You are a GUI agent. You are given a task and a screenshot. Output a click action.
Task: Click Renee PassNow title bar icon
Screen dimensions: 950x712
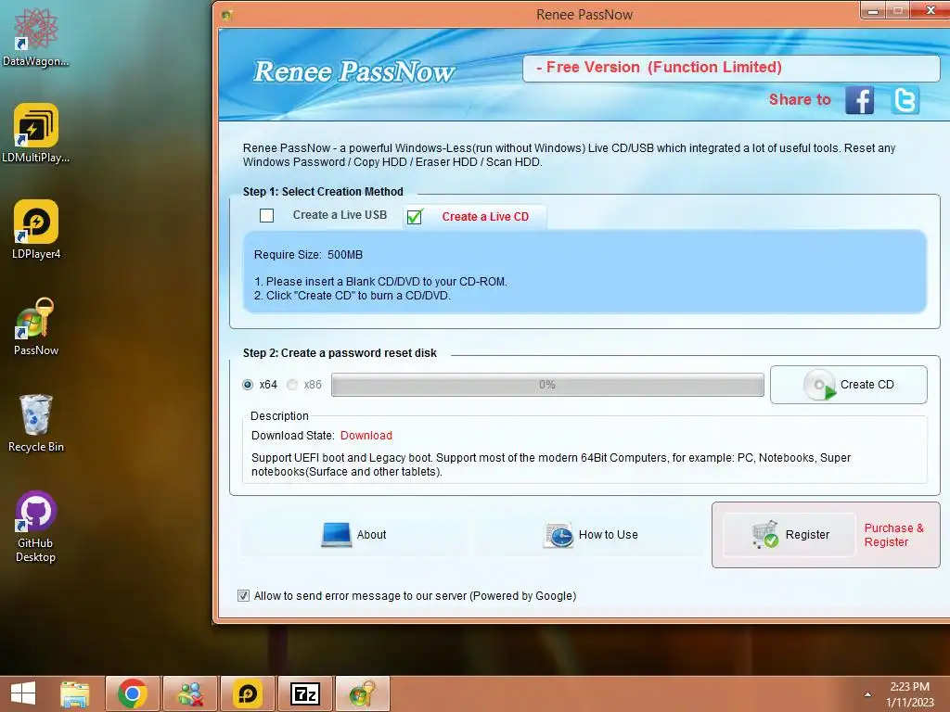pyautogui.click(x=227, y=15)
